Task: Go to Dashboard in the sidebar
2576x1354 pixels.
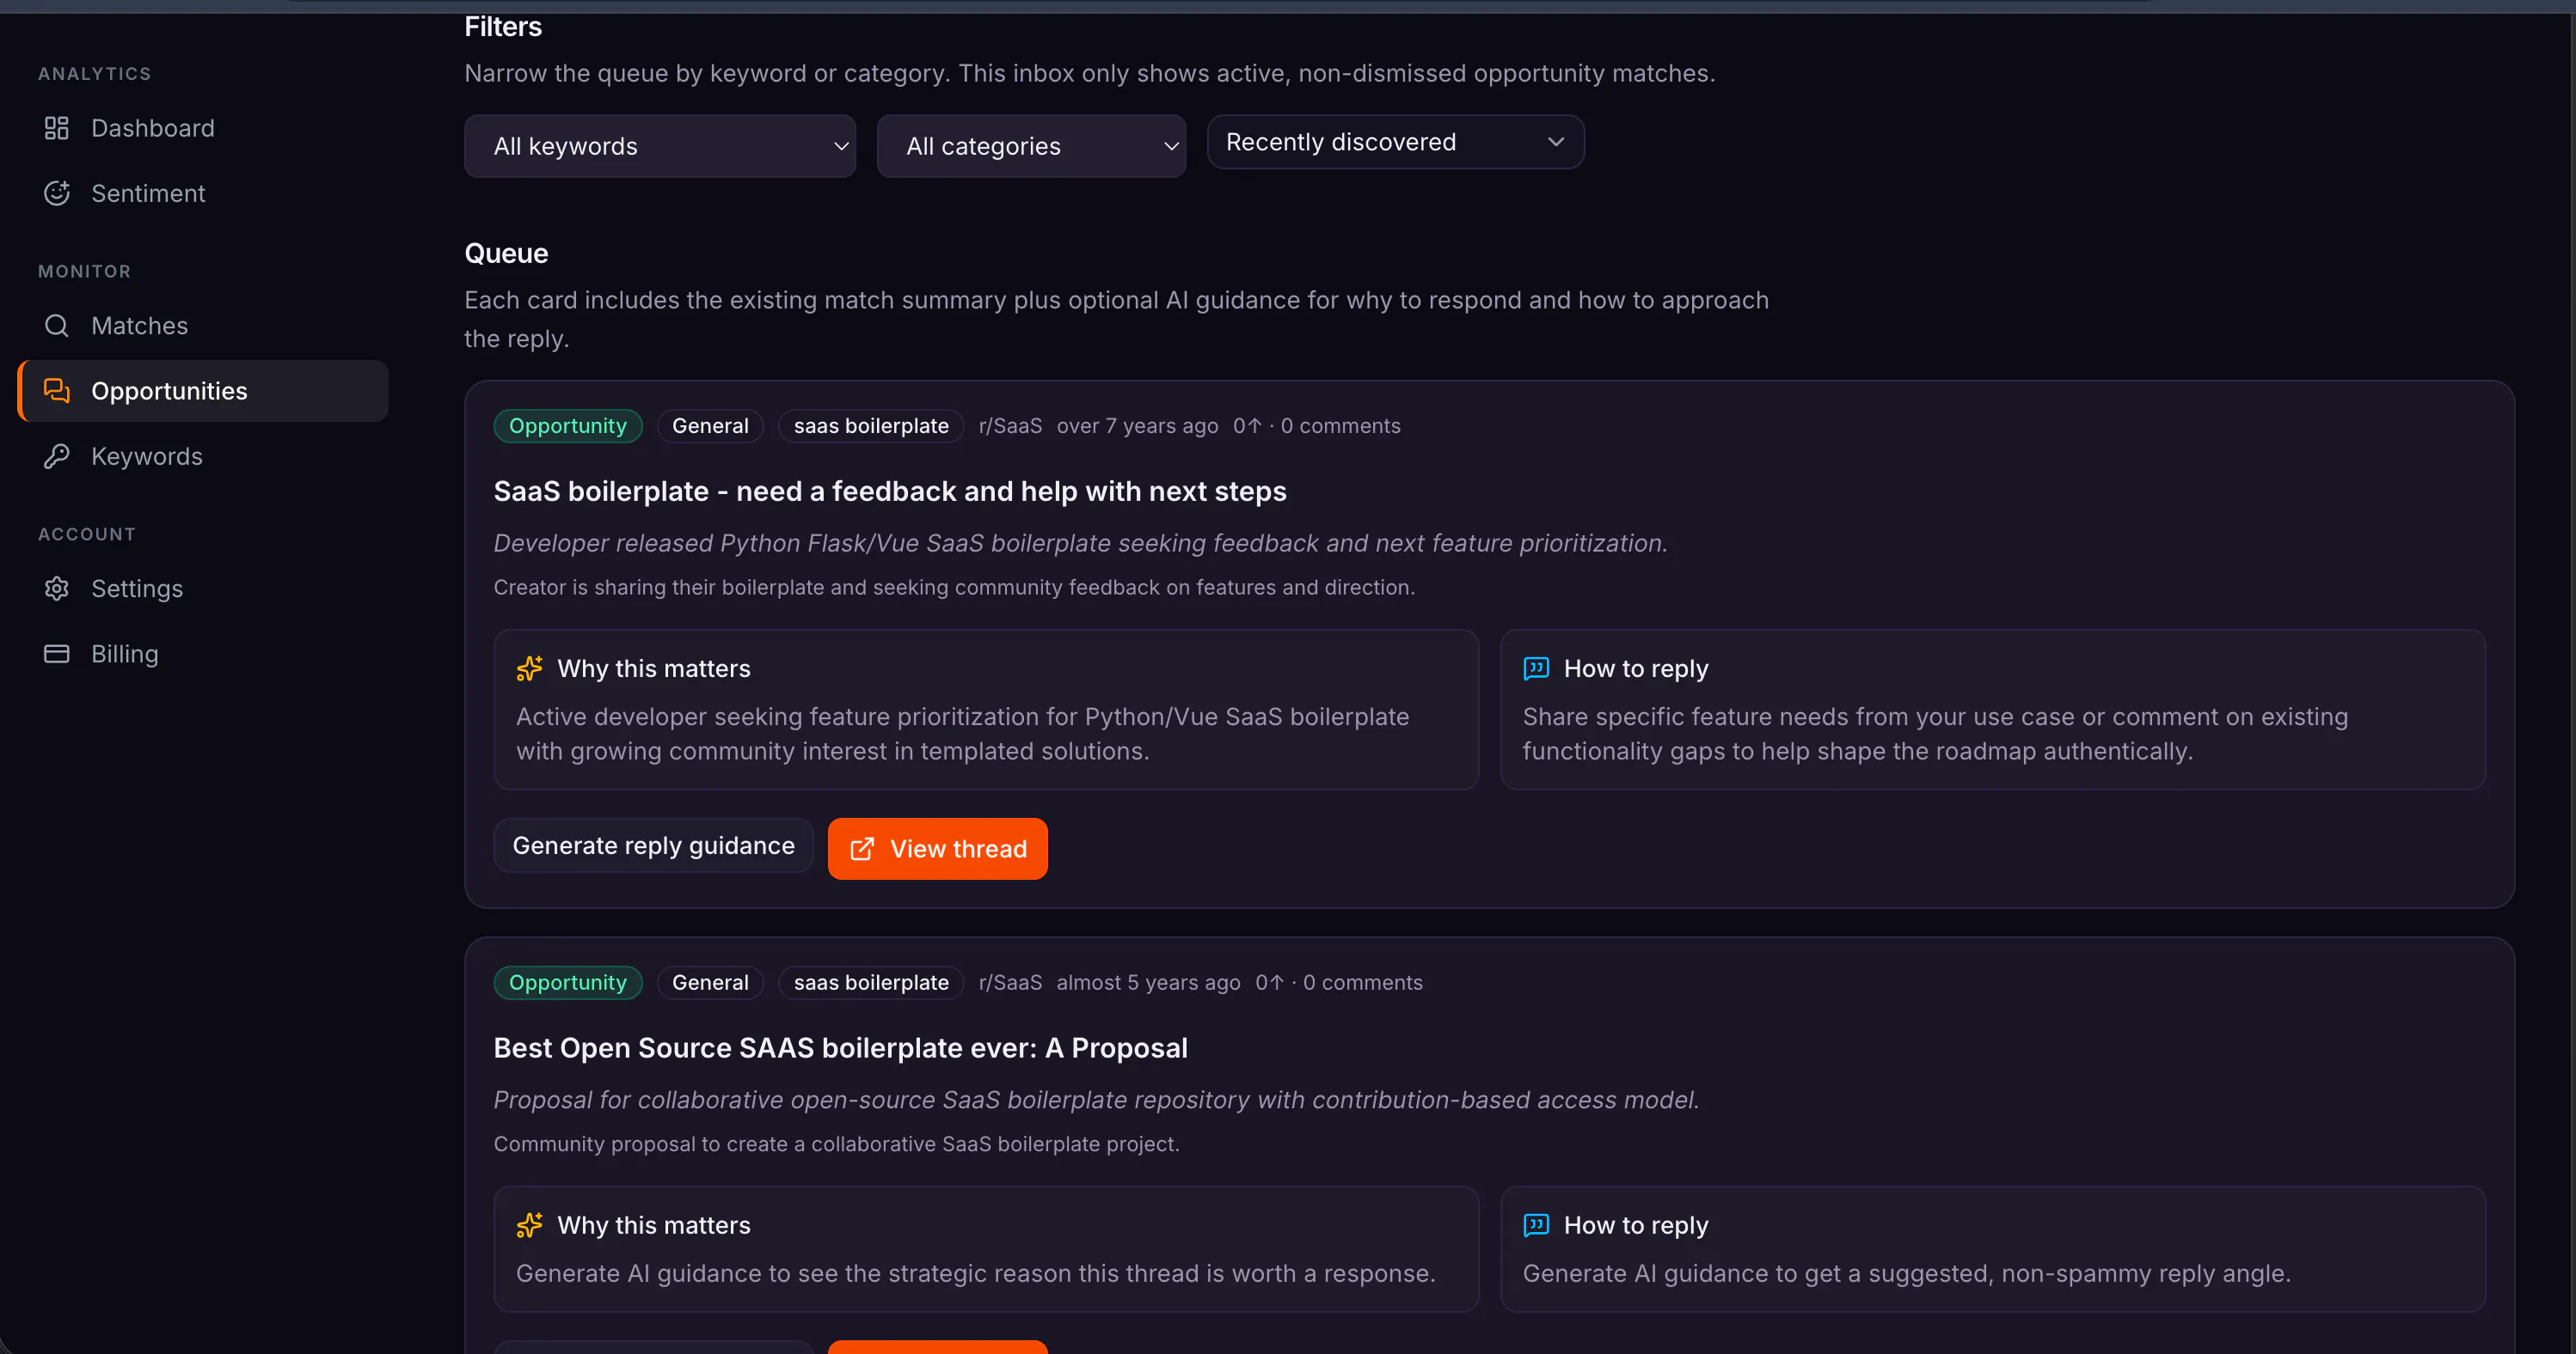Action: tap(203, 128)
